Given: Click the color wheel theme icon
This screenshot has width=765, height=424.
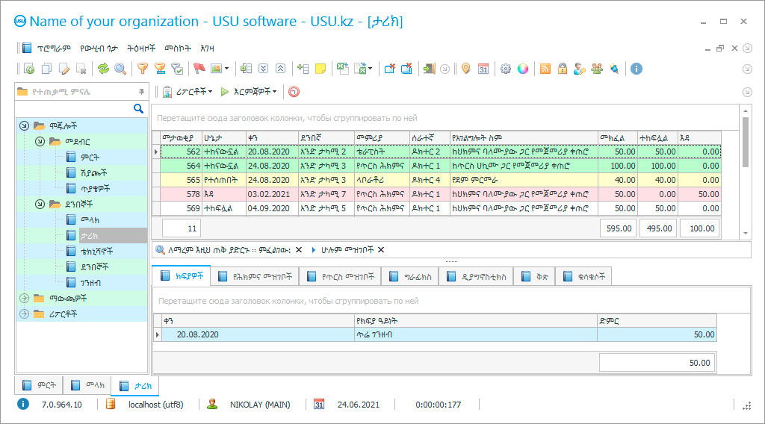Looking at the screenshot, I should (523, 69).
